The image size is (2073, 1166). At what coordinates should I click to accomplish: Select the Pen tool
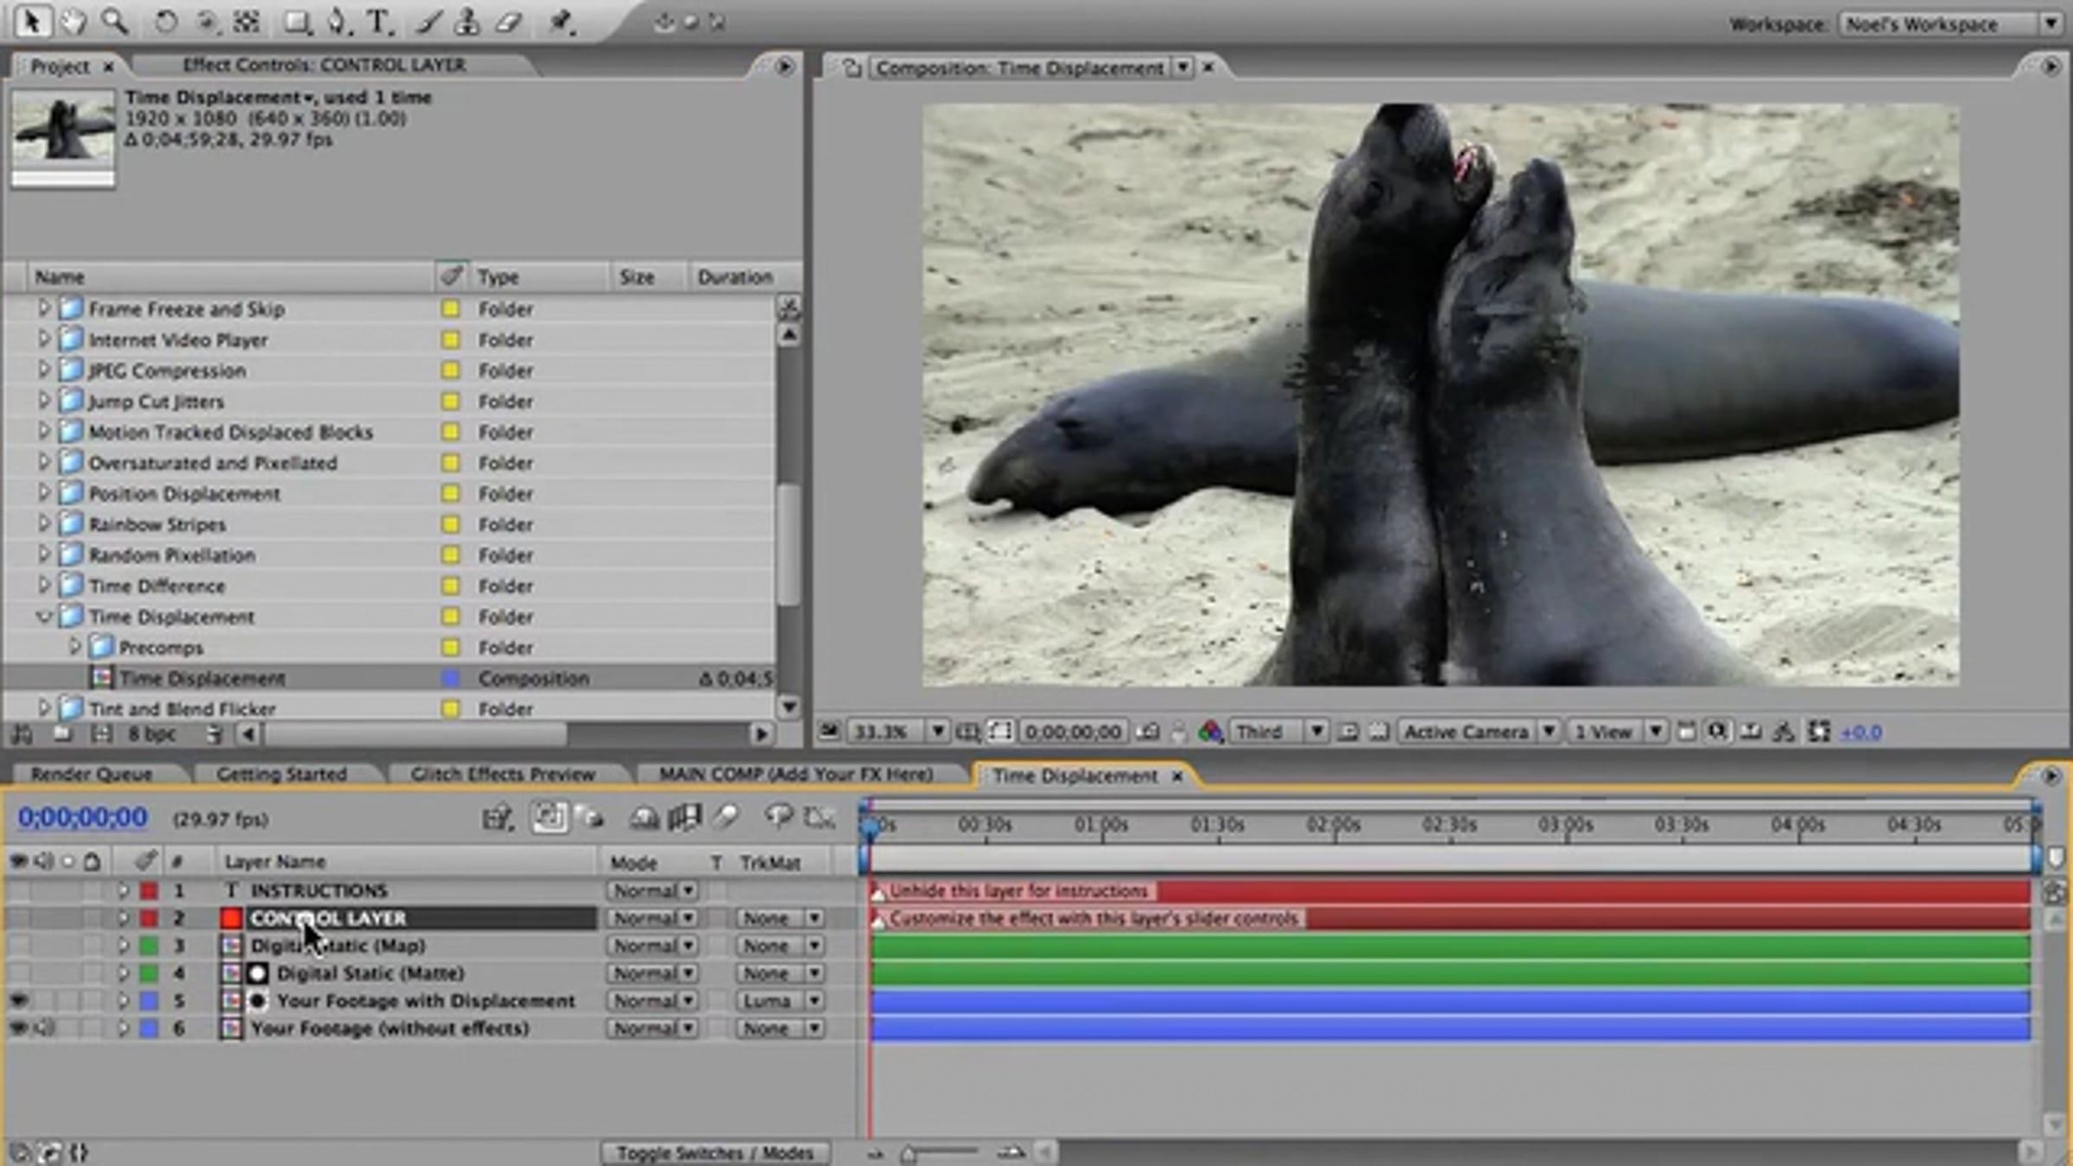[337, 21]
